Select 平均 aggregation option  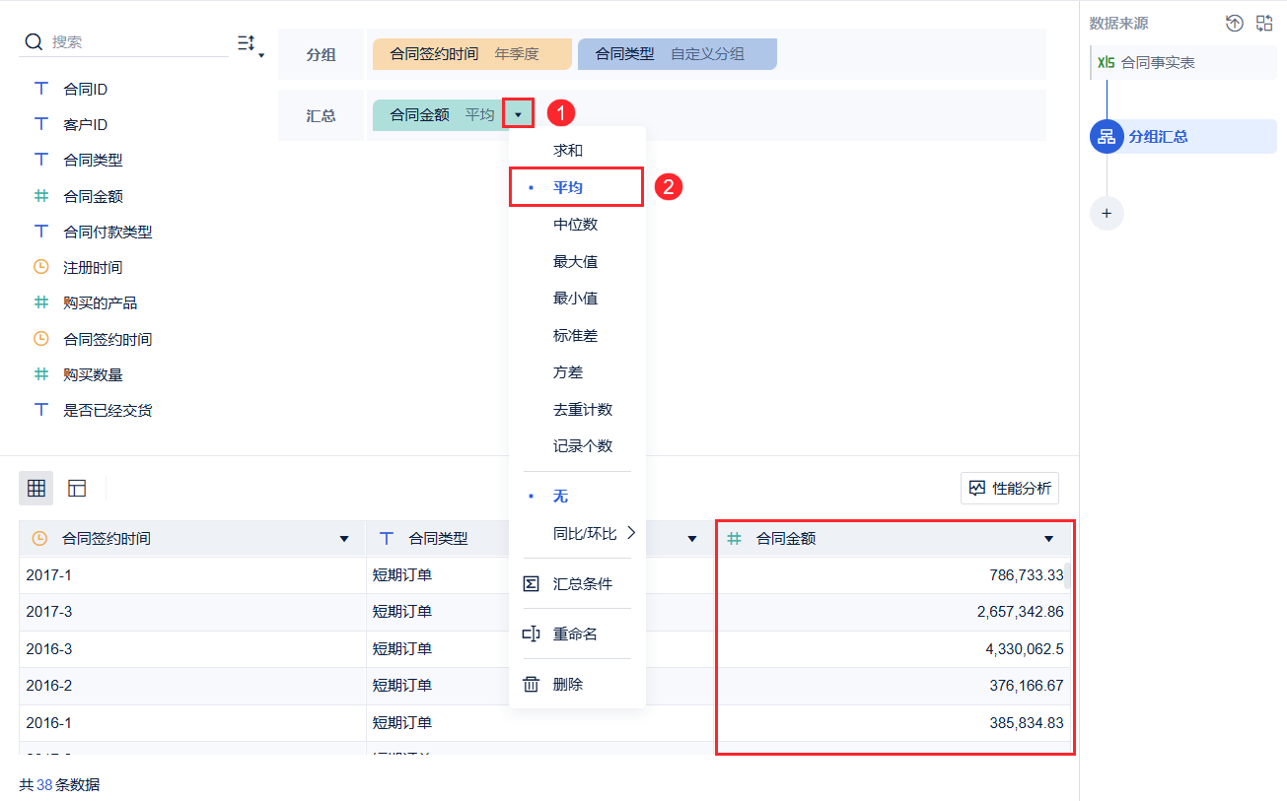pos(577,187)
